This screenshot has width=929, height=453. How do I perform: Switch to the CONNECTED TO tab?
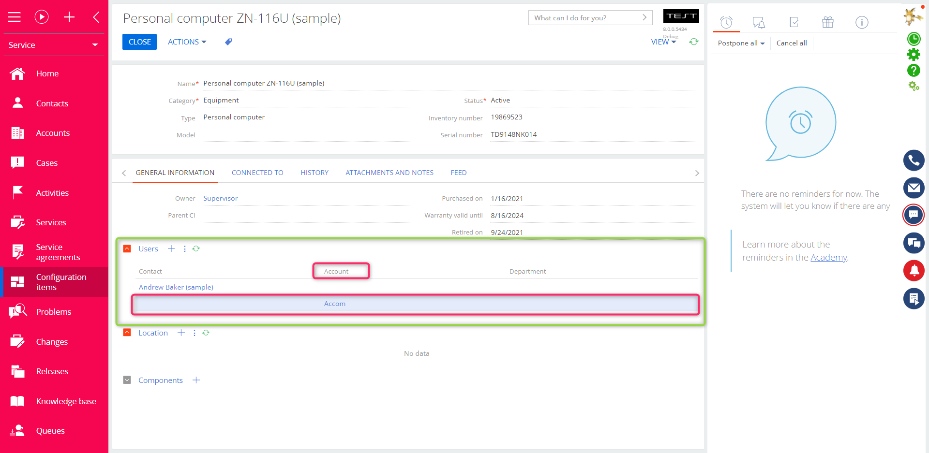point(257,173)
